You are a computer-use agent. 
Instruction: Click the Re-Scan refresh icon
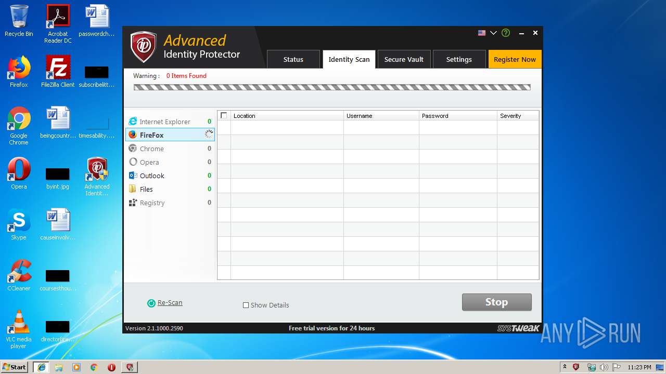pyautogui.click(x=151, y=303)
